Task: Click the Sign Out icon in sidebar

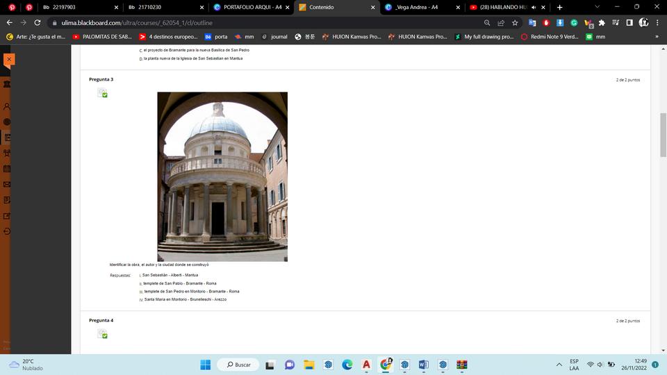Action: 7,232
